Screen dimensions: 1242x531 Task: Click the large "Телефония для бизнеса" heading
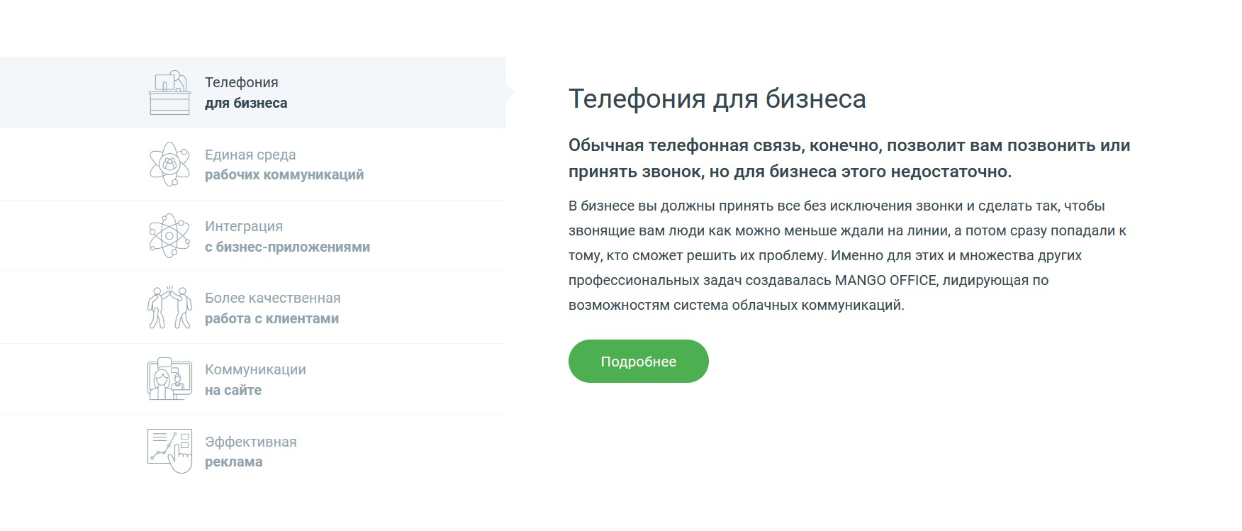pyautogui.click(x=717, y=99)
